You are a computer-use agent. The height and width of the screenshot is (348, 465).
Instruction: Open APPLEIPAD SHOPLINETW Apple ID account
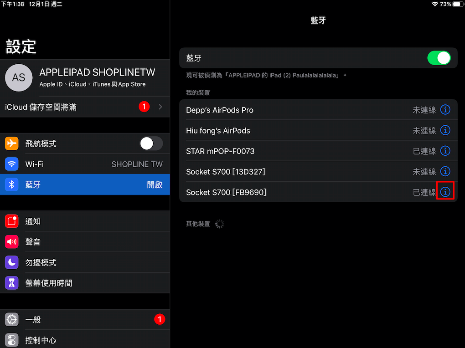pyautogui.click(x=85, y=78)
